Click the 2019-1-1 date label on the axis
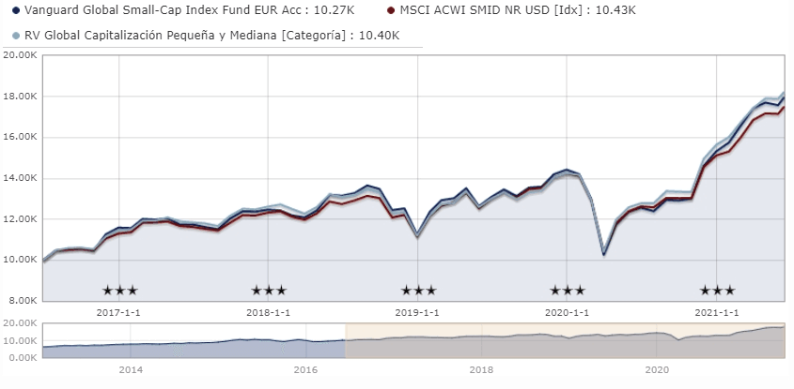 point(418,312)
